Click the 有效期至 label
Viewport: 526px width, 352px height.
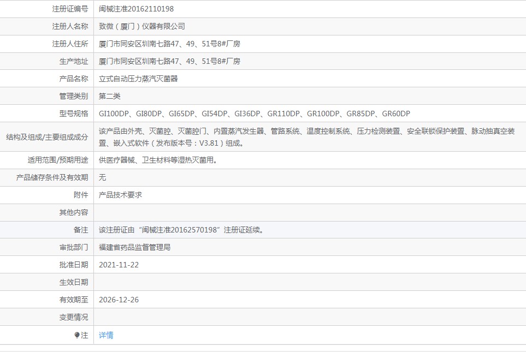click(74, 300)
